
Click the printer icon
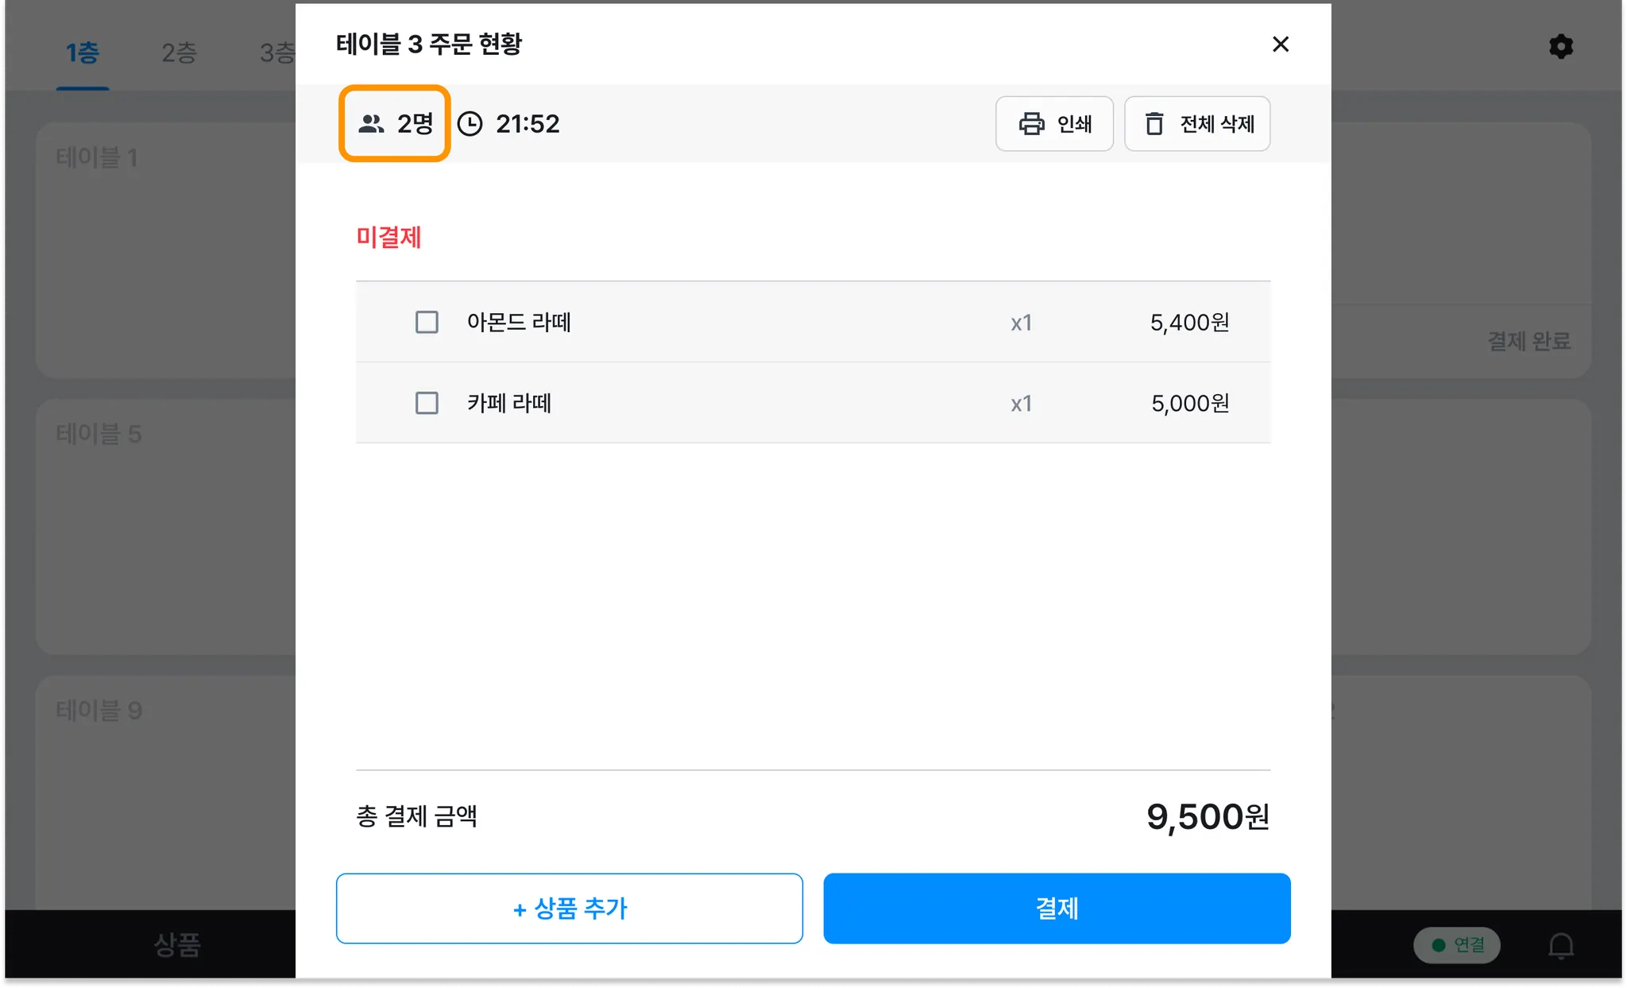pyautogui.click(x=1031, y=124)
